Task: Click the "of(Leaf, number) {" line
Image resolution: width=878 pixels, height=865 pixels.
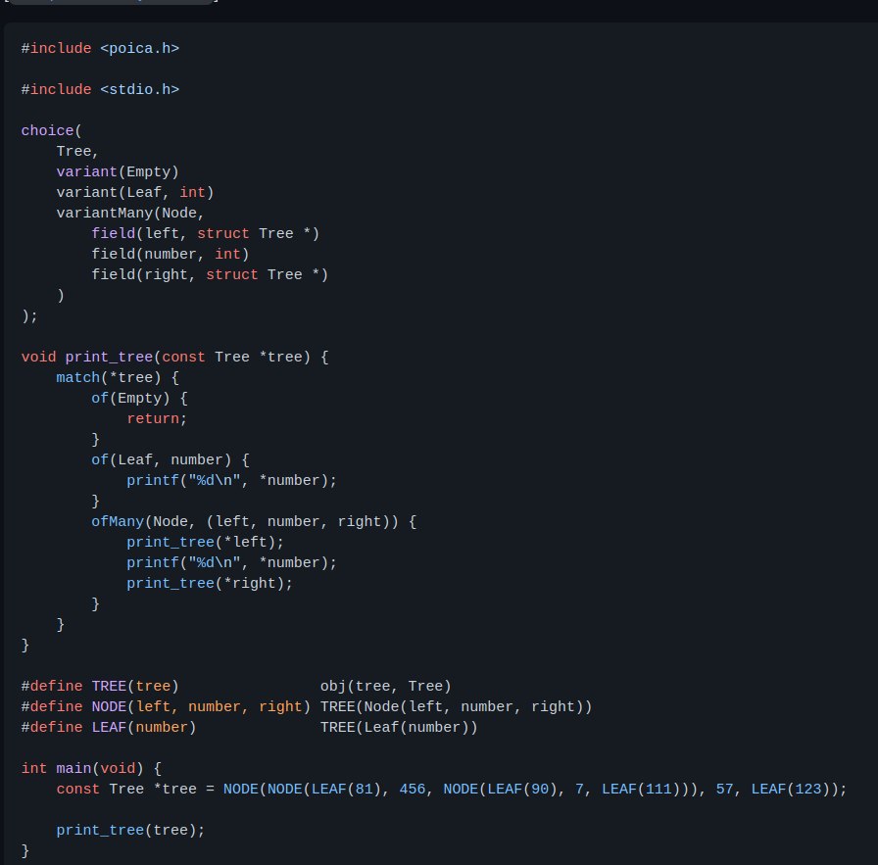Action: click(171, 460)
